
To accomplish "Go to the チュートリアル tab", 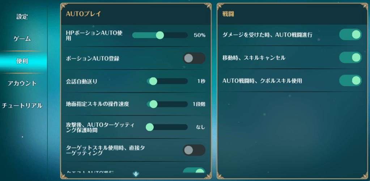I will (22, 106).
